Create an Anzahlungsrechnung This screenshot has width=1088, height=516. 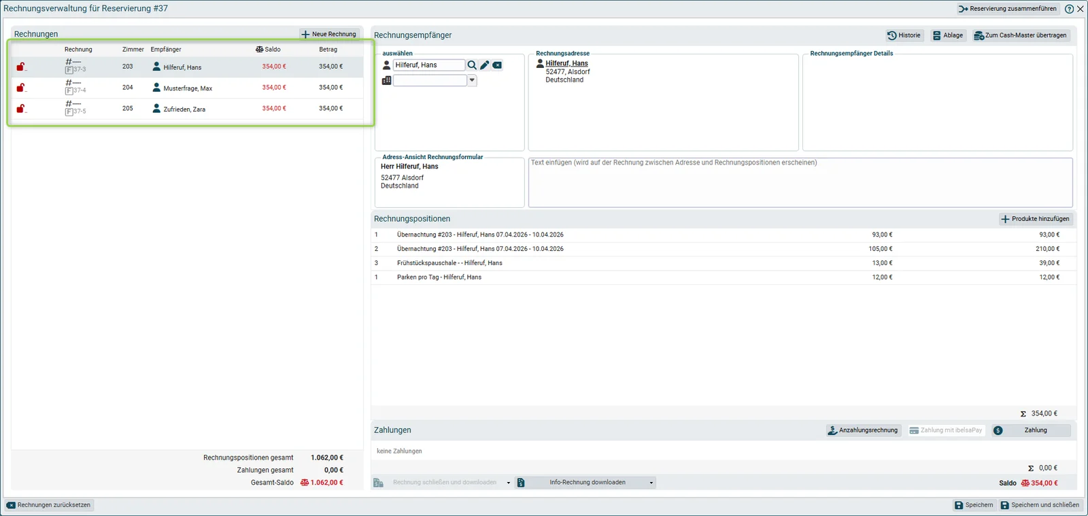(x=864, y=430)
